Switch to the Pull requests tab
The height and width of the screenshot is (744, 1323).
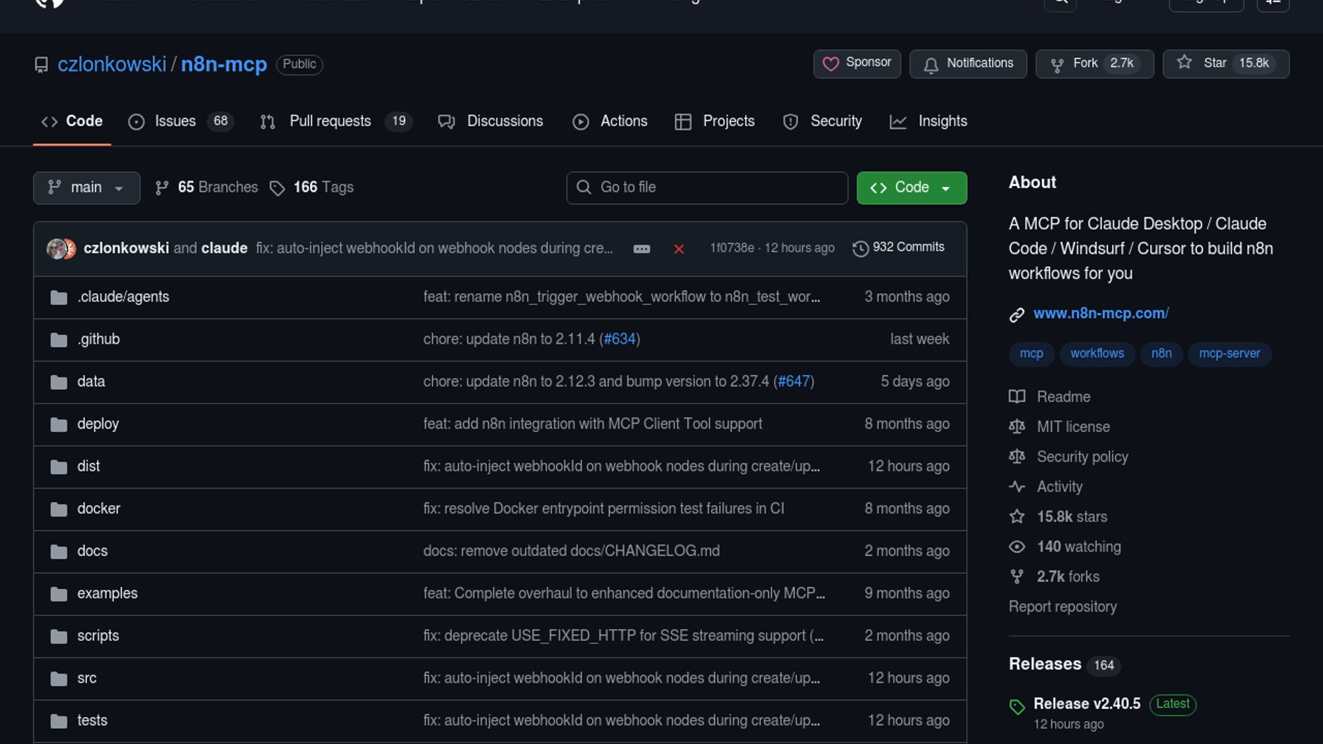click(x=330, y=121)
